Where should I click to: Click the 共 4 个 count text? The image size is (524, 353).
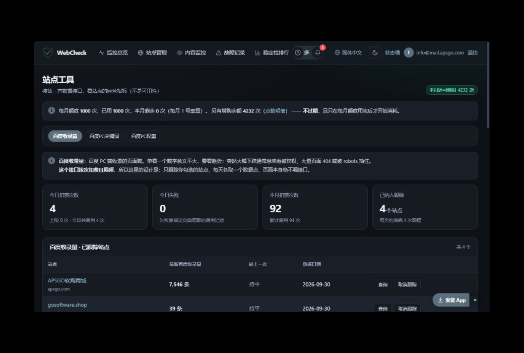coord(464,247)
